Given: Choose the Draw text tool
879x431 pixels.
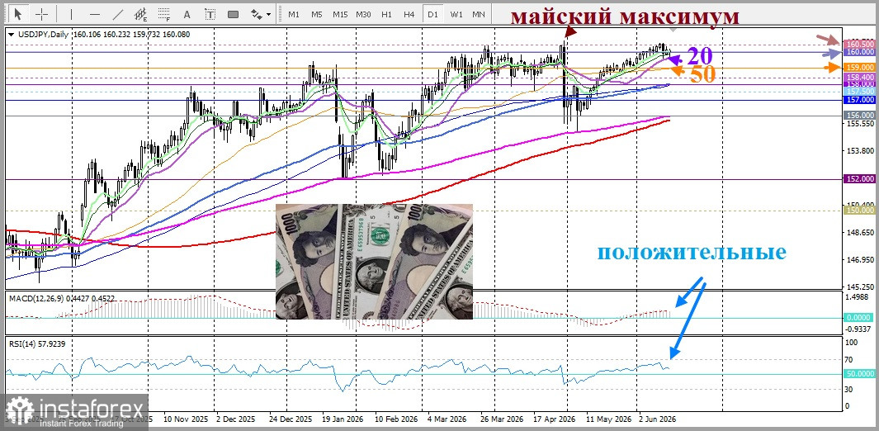Looking at the screenshot, I should 187,14.
